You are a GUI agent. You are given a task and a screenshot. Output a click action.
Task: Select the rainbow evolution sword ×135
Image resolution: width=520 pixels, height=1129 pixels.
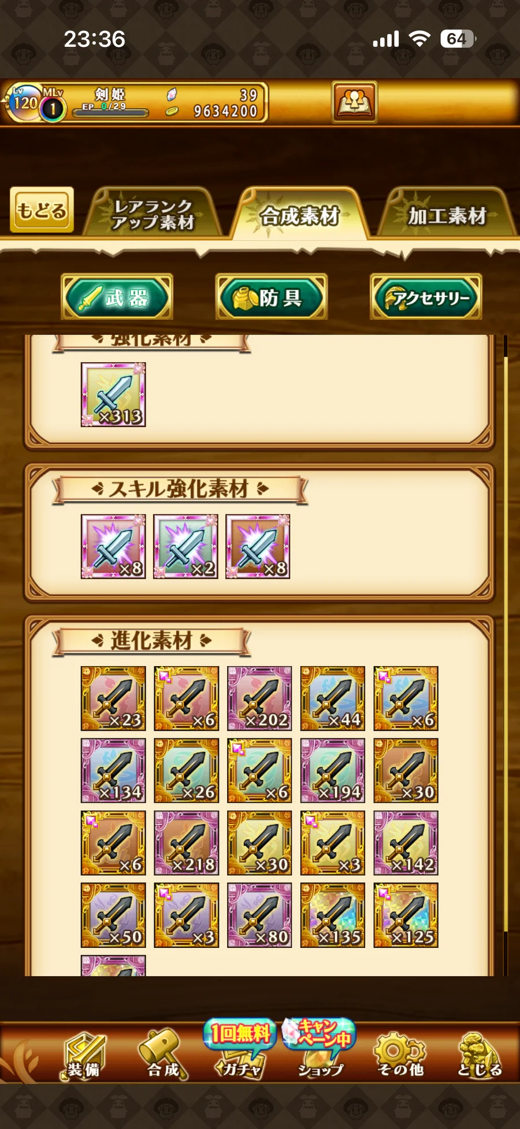333,915
